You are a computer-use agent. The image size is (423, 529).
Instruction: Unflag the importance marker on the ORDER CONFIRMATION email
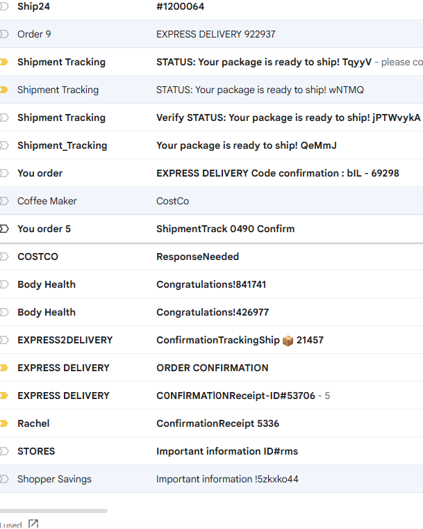(x=3, y=368)
